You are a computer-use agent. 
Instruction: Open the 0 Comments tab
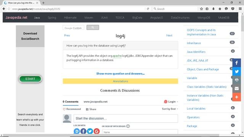(x=71, y=102)
